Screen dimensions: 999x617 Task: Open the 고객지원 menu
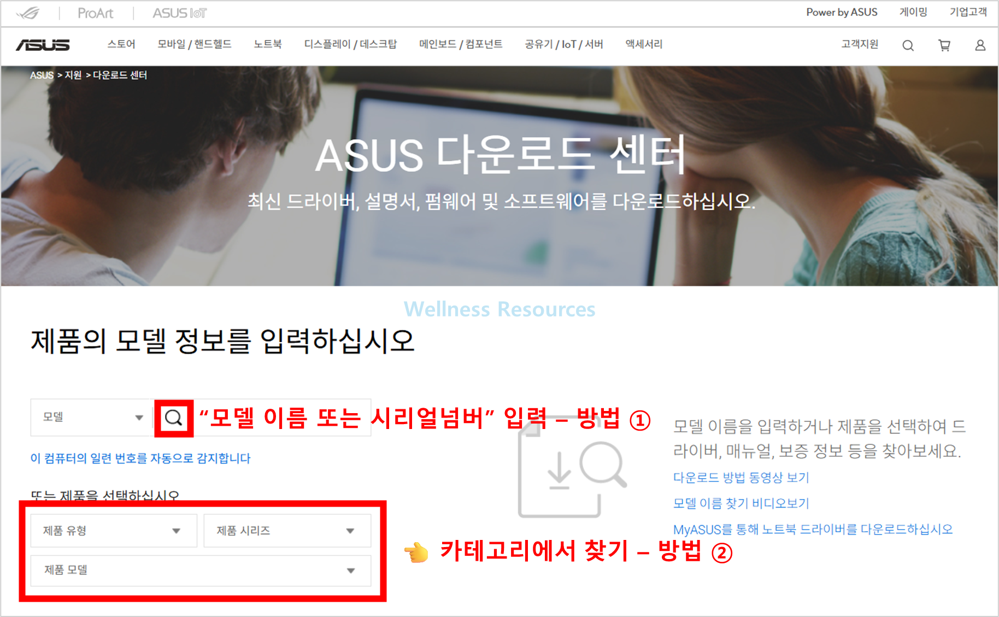point(860,44)
